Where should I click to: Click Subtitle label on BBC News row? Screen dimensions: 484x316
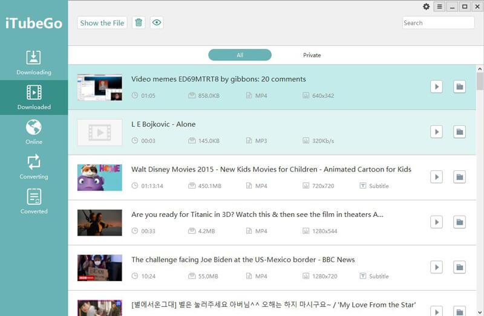tap(379, 276)
